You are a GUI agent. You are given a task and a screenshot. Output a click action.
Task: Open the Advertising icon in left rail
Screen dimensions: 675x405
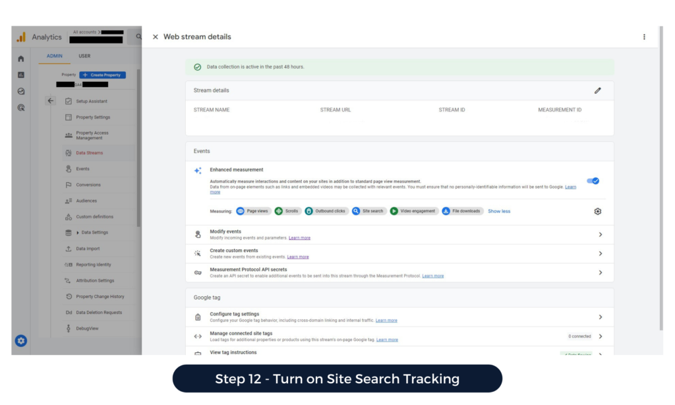(21, 108)
